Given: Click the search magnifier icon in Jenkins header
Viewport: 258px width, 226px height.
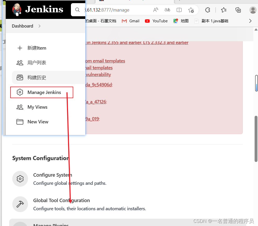Looking at the screenshot, I should (77, 10).
